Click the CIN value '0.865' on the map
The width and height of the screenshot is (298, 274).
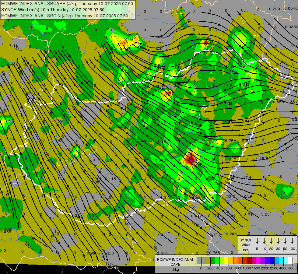click(6, 232)
